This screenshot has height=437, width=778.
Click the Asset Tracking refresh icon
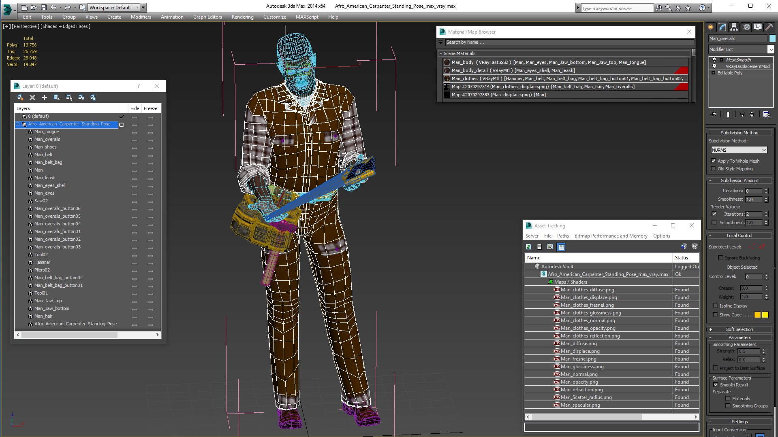528,247
